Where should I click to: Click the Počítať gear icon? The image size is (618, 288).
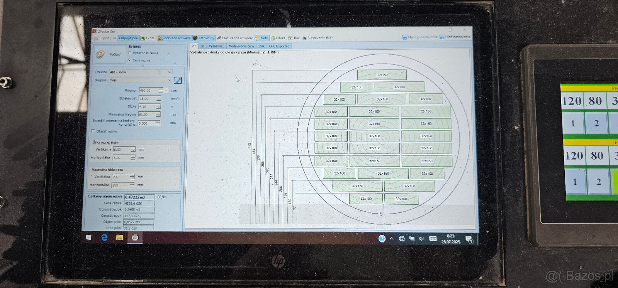(100, 54)
